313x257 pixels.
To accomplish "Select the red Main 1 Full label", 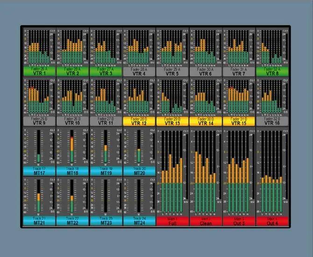I will pyautogui.click(x=172, y=221).
